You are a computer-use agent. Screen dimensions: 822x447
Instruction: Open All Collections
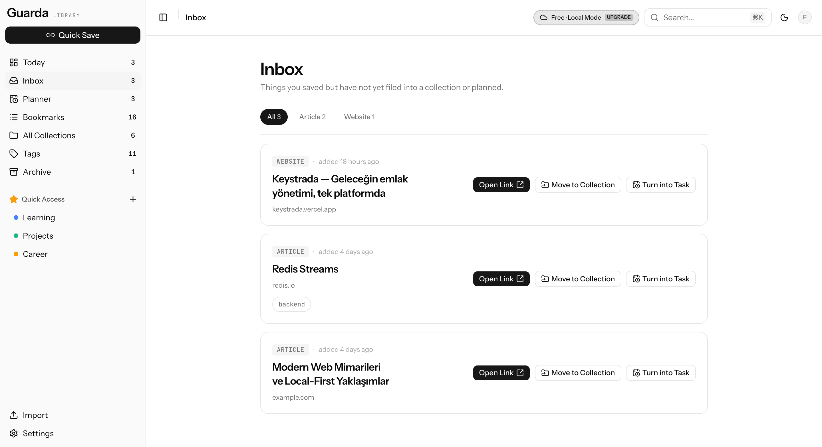73,135
